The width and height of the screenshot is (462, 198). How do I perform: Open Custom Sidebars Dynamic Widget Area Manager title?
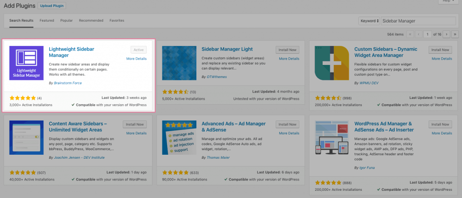386,52
